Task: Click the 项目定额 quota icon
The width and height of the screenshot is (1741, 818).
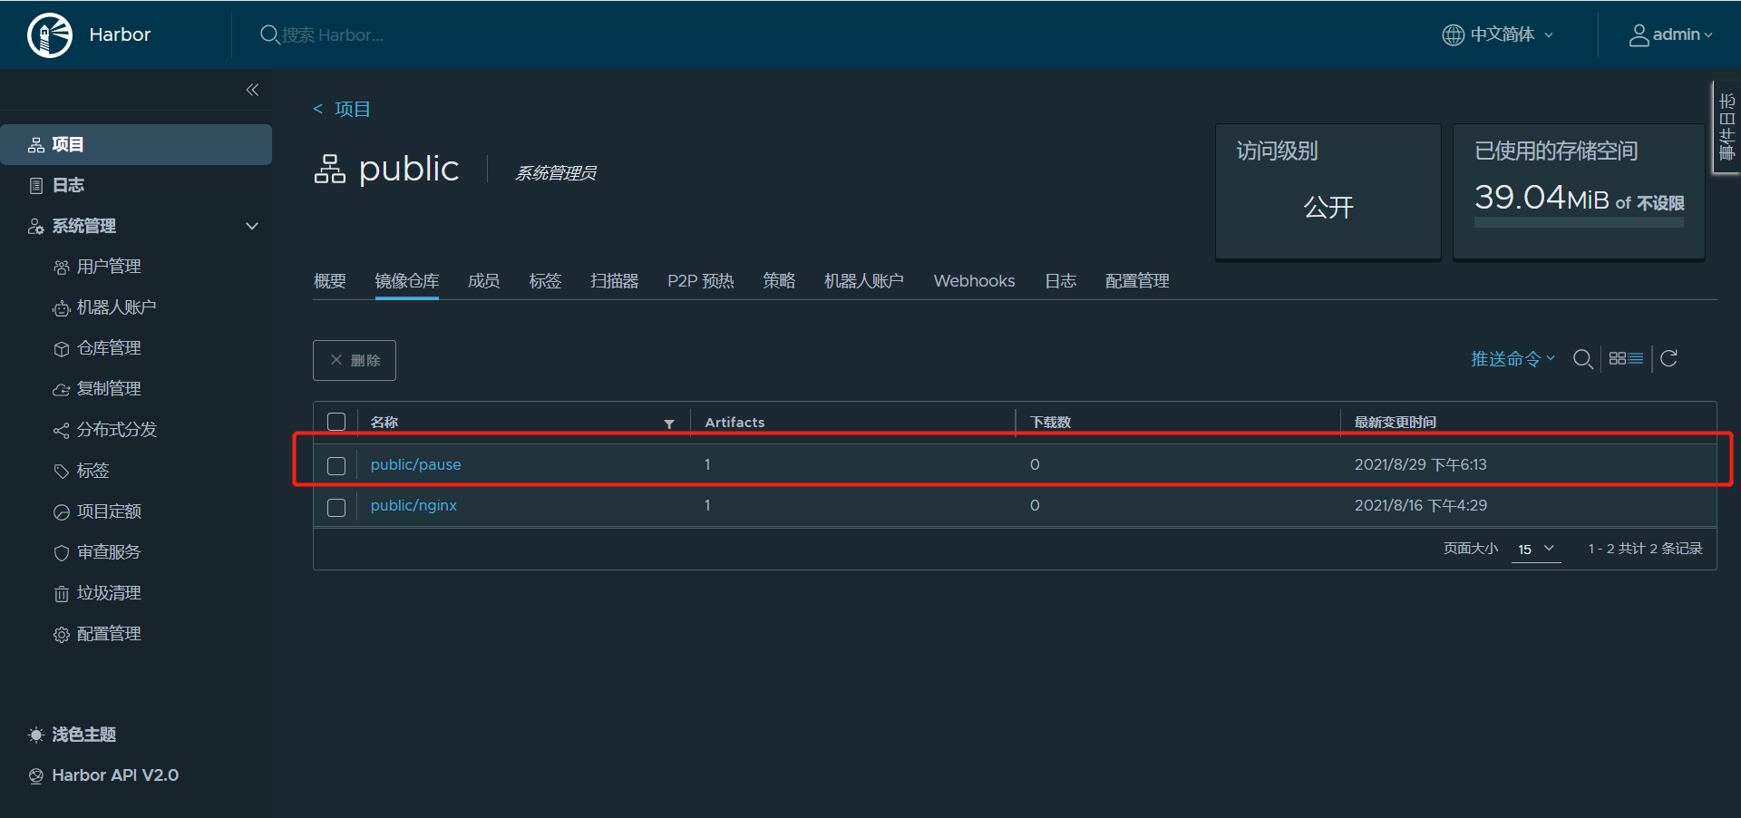Action: click(61, 512)
